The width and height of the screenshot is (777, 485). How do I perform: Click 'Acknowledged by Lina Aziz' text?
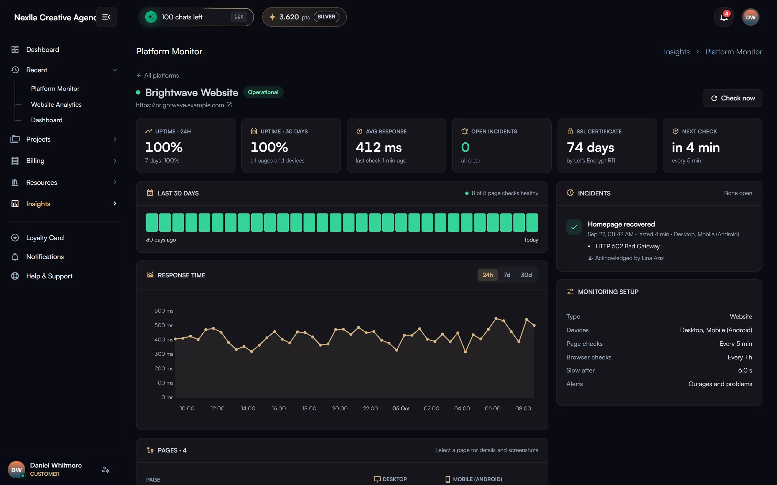pyautogui.click(x=629, y=258)
